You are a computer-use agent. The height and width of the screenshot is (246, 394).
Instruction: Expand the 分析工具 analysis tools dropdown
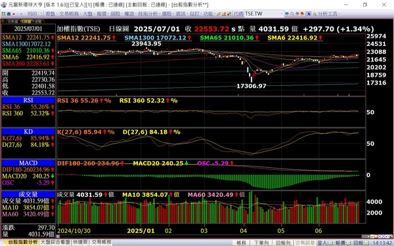339,14
